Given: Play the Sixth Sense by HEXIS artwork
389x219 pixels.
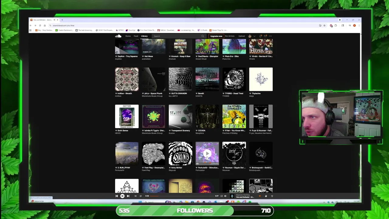Looking at the screenshot, I should [127, 116].
